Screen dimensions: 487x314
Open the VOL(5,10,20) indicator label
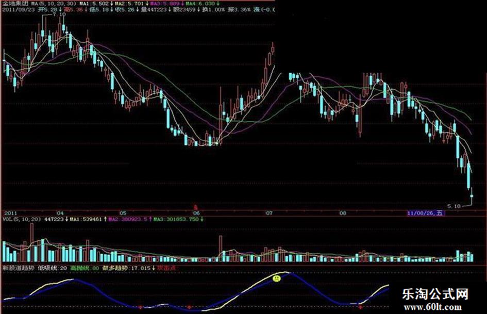click(x=22, y=220)
